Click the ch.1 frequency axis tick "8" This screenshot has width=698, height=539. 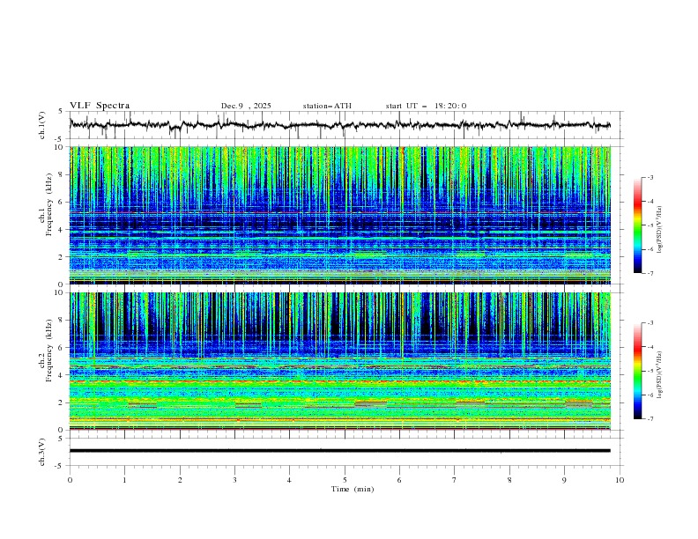coord(62,174)
